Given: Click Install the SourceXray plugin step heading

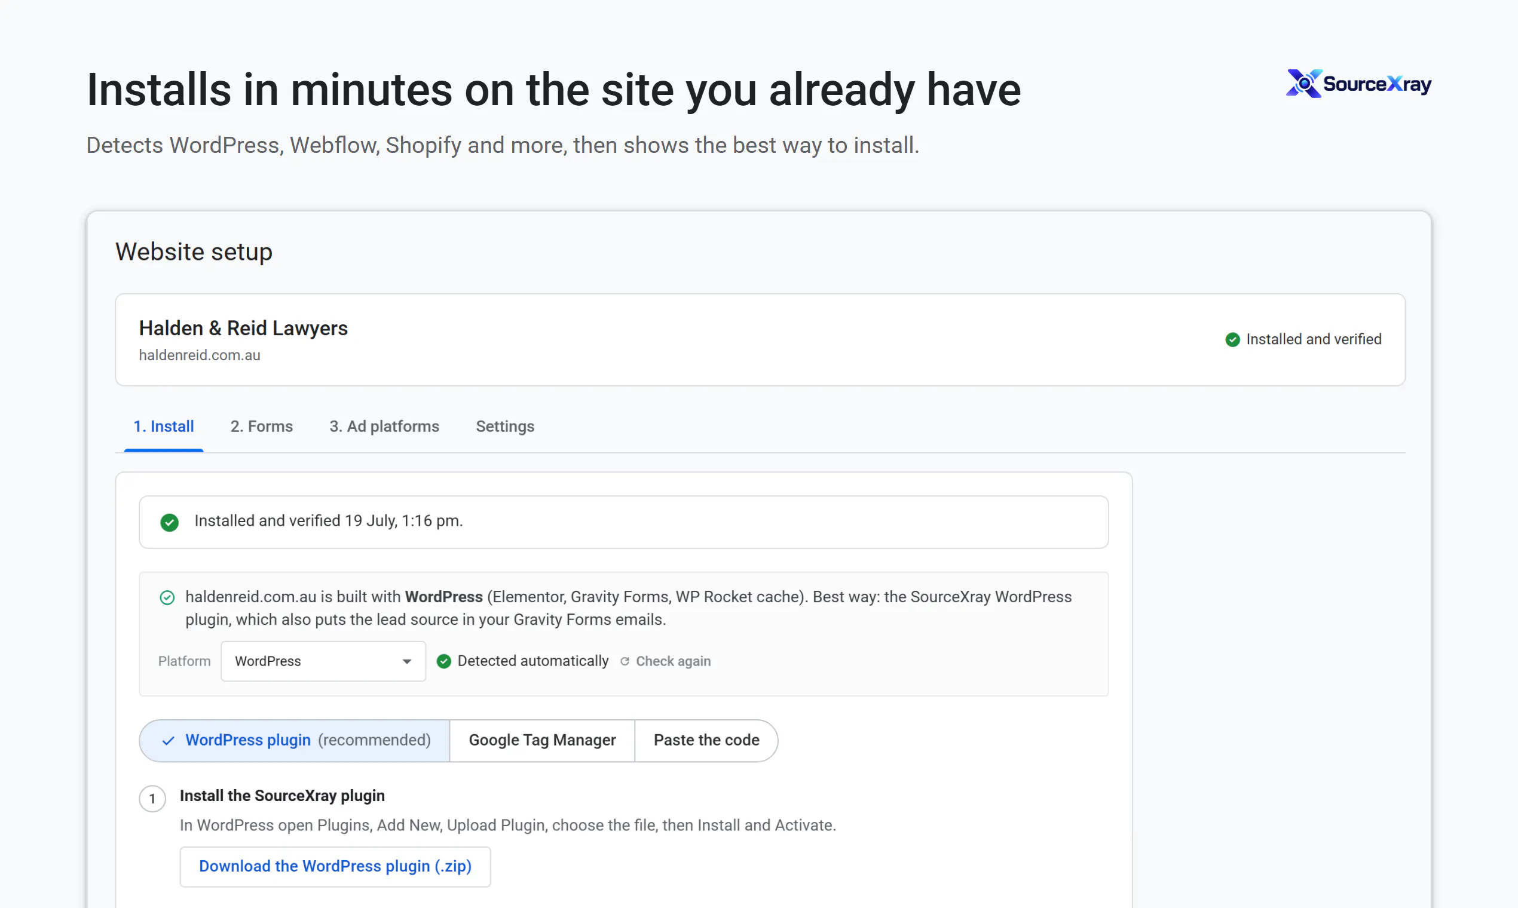Looking at the screenshot, I should click(x=282, y=796).
